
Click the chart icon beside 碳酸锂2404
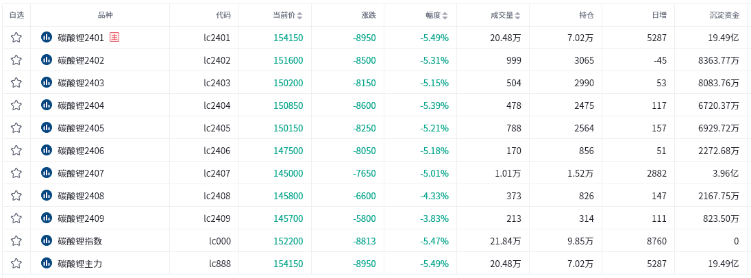tap(47, 105)
